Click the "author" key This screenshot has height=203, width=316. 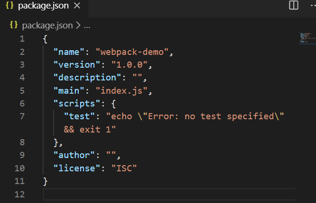pyautogui.click(x=74, y=155)
